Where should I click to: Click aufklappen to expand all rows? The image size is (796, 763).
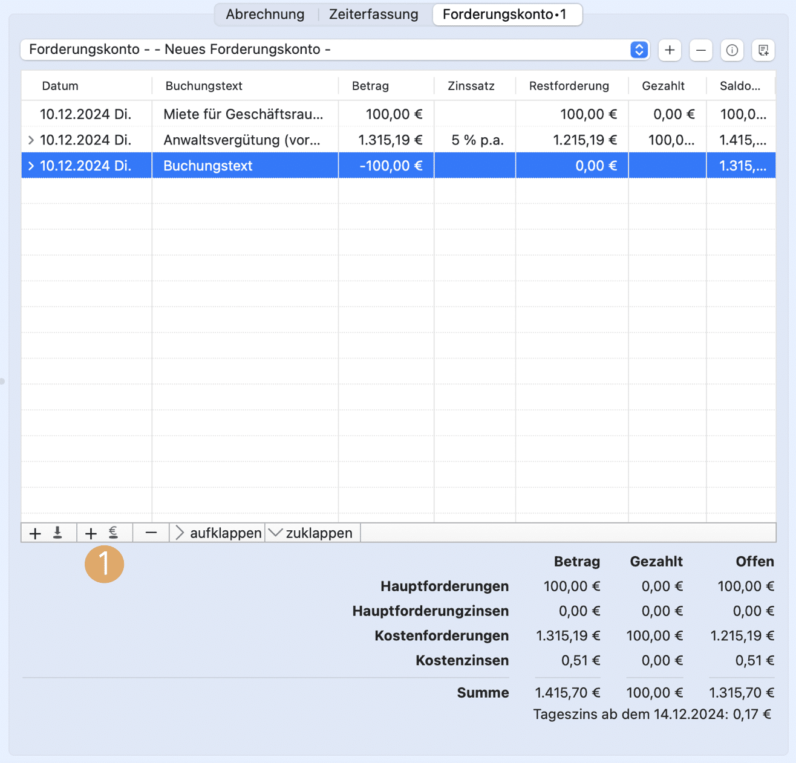tap(218, 533)
